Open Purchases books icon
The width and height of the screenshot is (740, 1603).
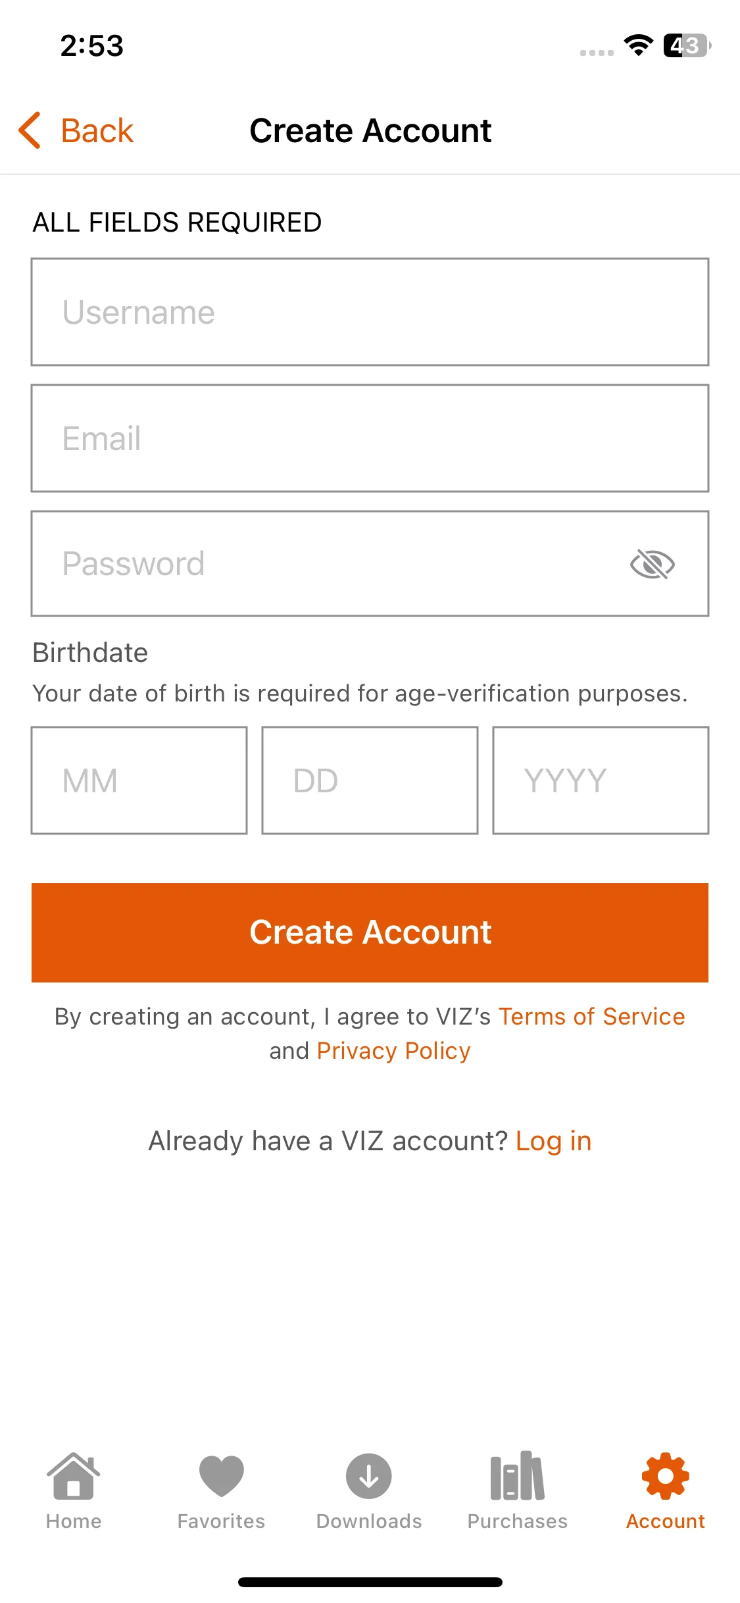[518, 1476]
